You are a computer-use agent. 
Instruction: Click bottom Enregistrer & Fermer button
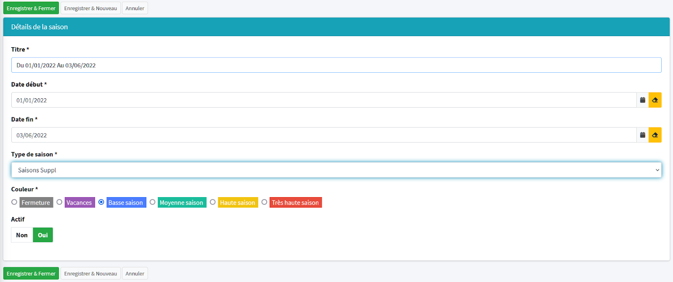click(x=31, y=274)
